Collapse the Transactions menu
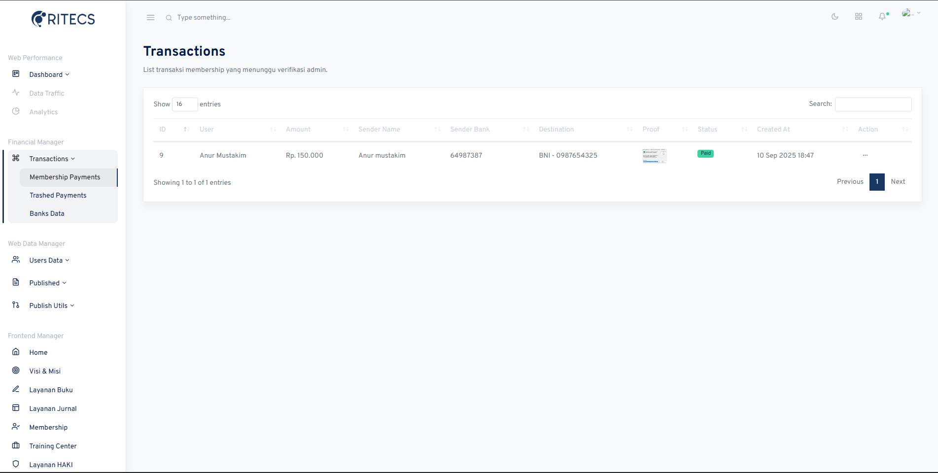The image size is (938, 473). pos(52,159)
